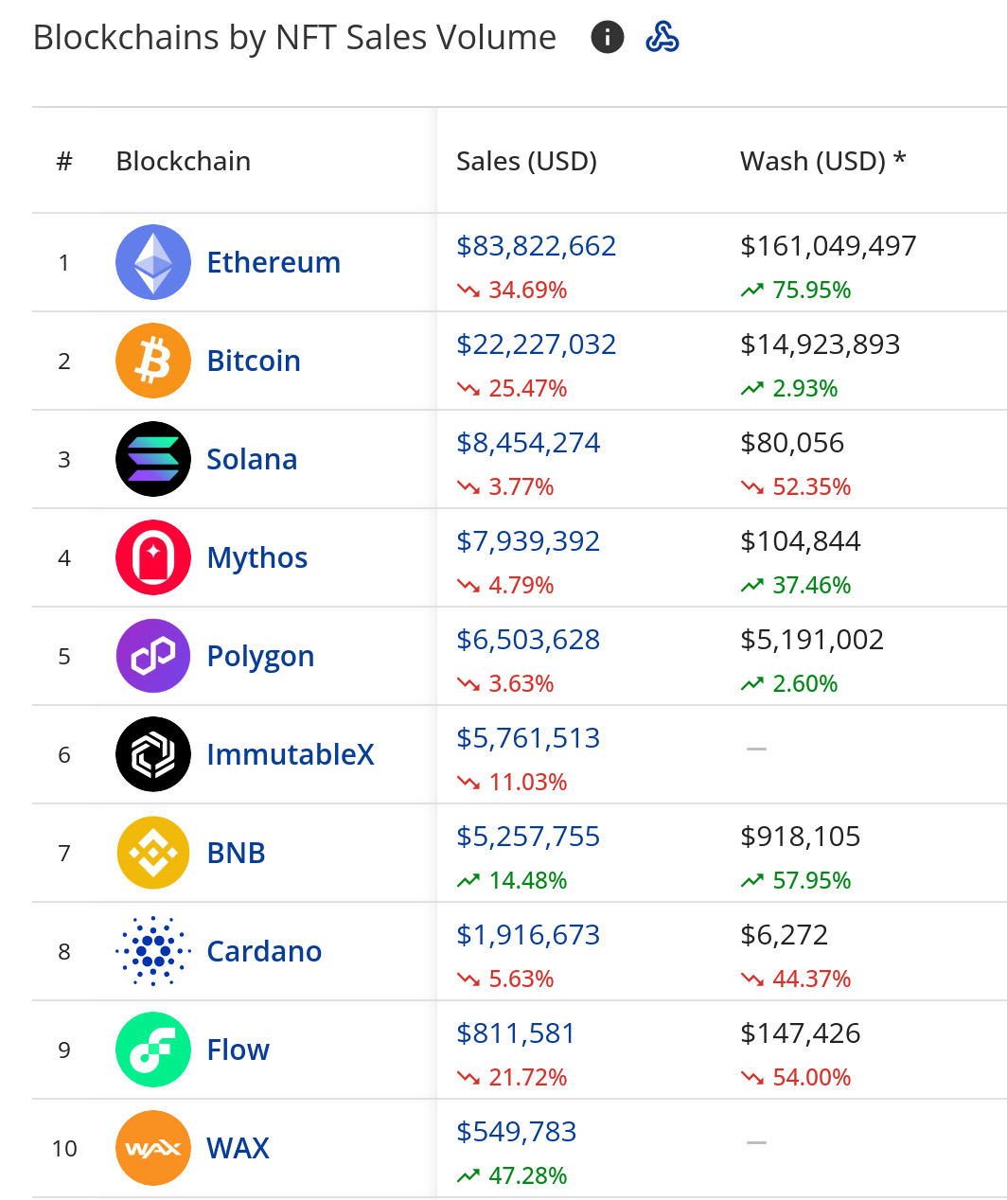This screenshot has height=1200, width=1007.
Task: Click the Polygon logo icon
Action: [x=153, y=656]
